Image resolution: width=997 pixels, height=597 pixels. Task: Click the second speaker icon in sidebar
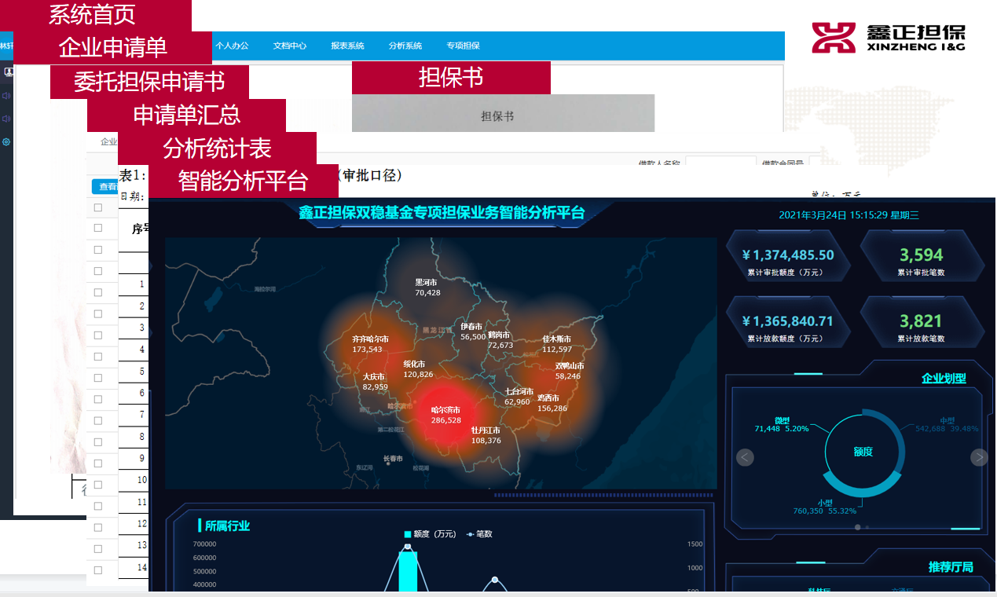[x=6, y=119]
